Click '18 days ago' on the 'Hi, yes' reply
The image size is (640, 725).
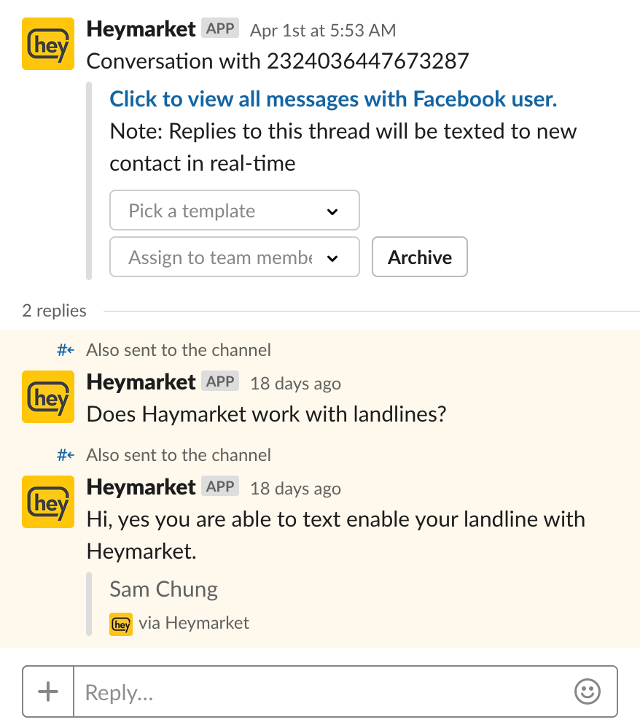[295, 489]
